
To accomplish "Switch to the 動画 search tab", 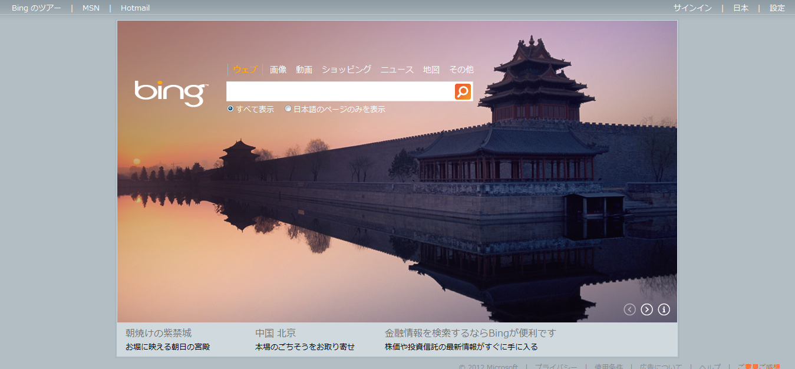I will (304, 70).
